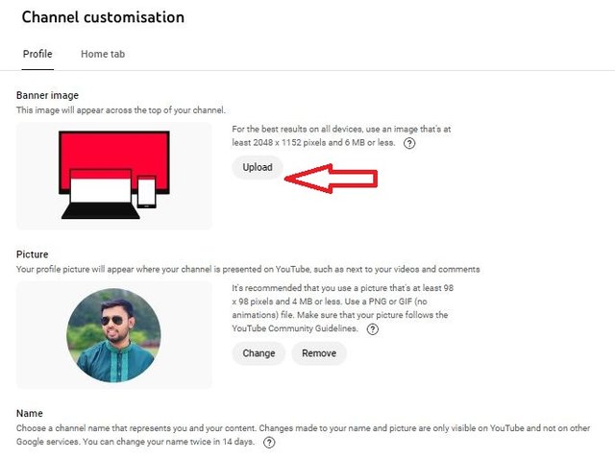This screenshot has height=459, width=615.
Task: Click the banner size recommendation text
Action: (341, 134)
